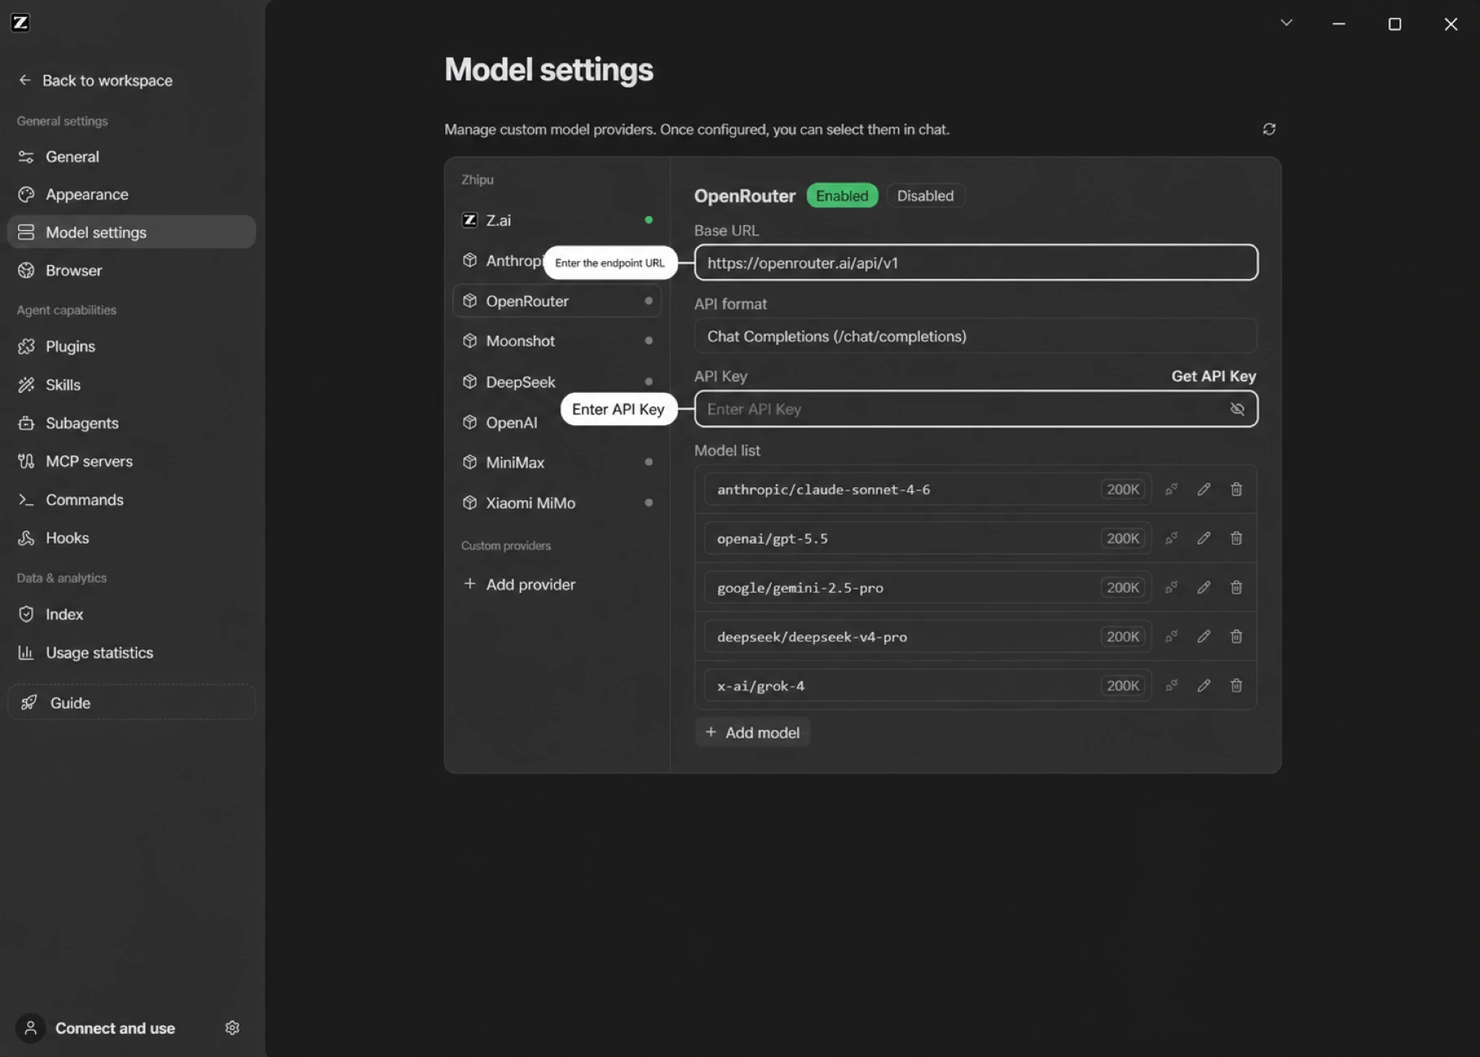The image size is (1480, 1057).
Task: Edit the openai/gpt-5.5 model
Action: [x=1203, y=538]
